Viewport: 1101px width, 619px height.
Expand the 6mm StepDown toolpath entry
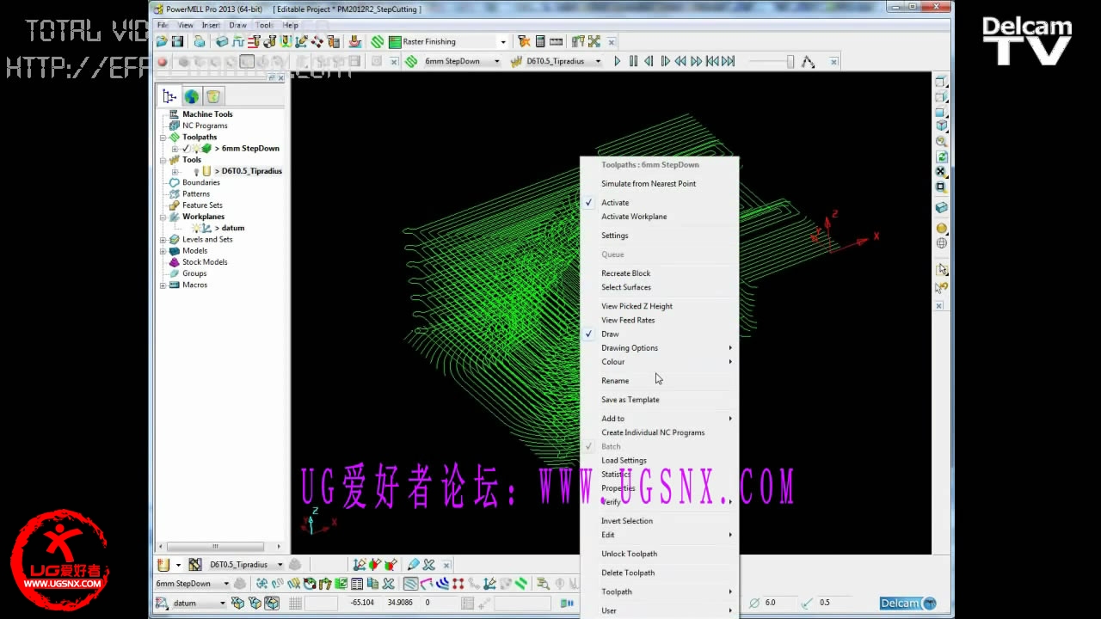(x=175, y=149)
